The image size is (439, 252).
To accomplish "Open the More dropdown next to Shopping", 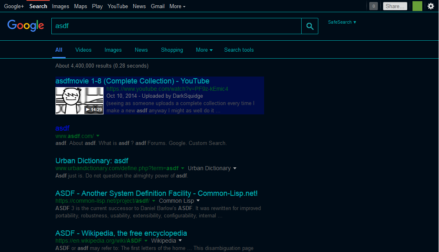I will tap(204, 50).
